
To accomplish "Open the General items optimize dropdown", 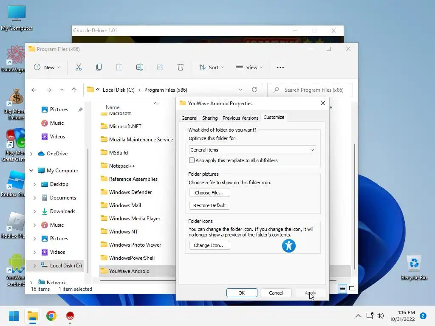I will click(252, 150).
